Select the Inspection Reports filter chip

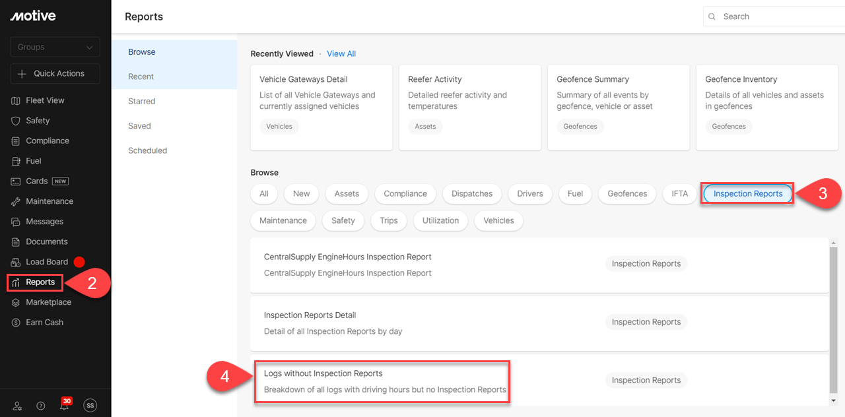[748, 194]
